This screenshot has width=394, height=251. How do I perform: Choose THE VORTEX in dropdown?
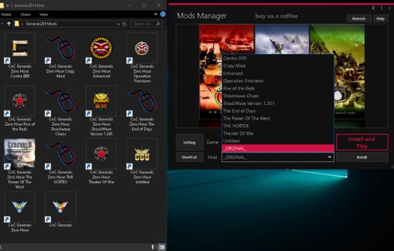278,126
